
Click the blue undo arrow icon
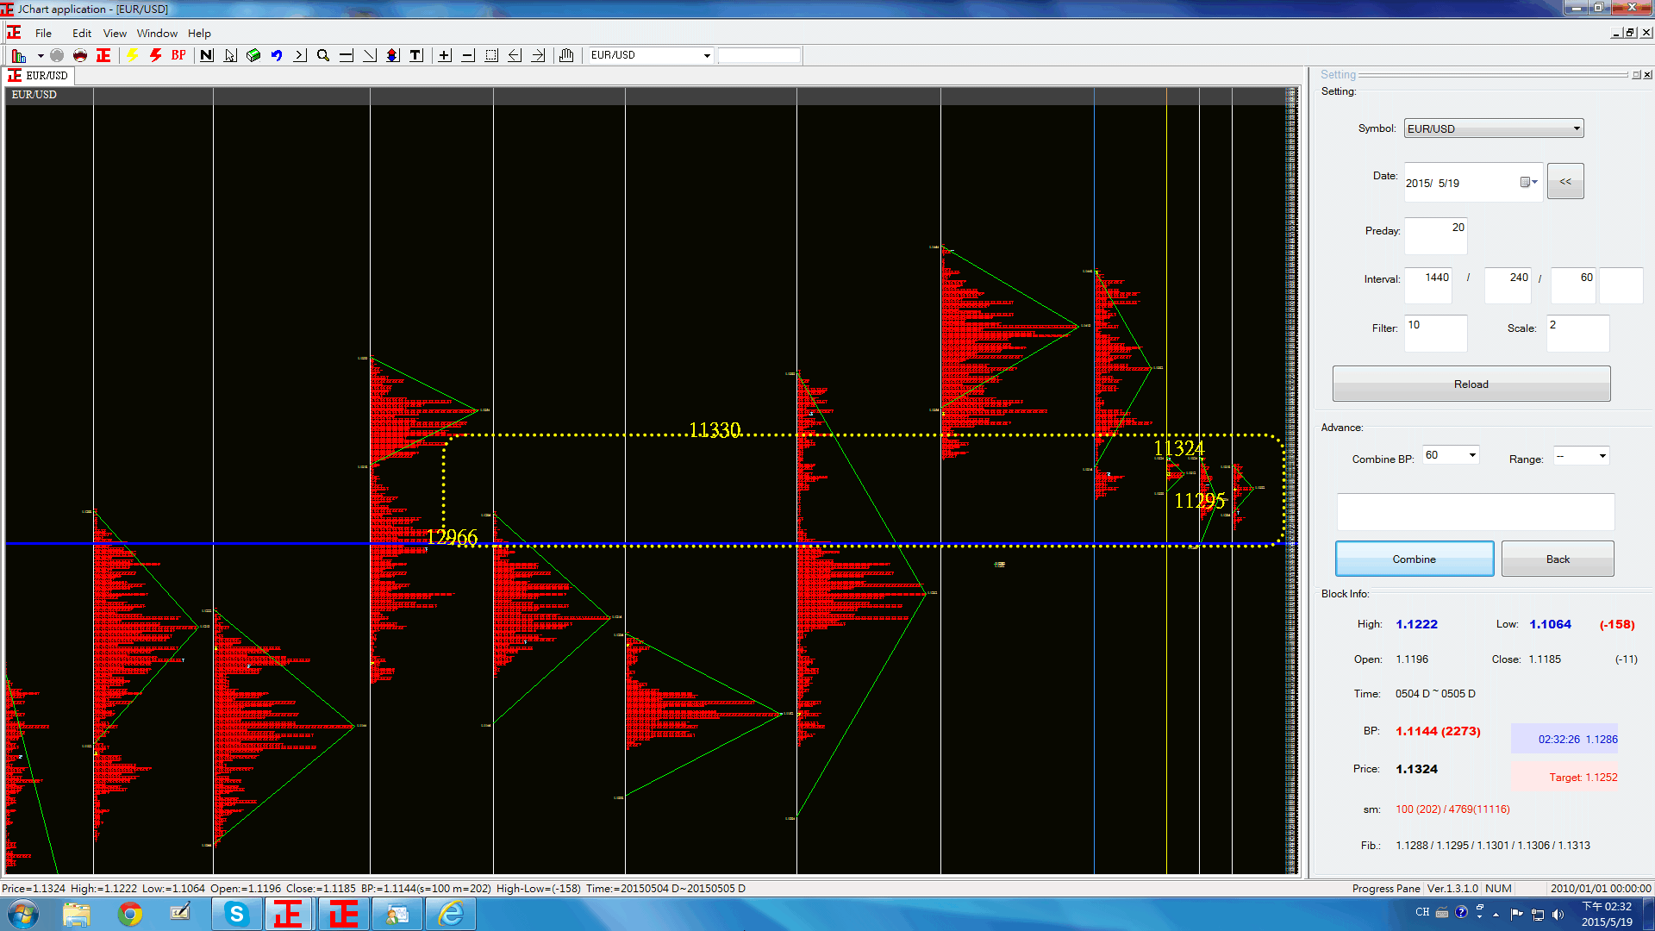click(x=277, y=55)
